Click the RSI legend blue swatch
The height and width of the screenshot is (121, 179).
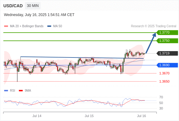[x=6, y=91]
